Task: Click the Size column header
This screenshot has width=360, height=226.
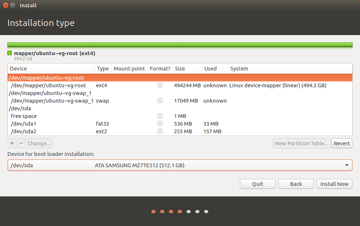Action: click(187, 69)
